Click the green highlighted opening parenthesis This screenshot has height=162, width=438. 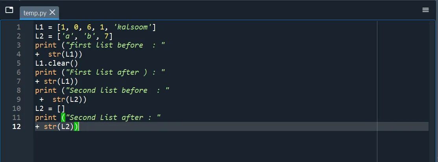point(63,117)
